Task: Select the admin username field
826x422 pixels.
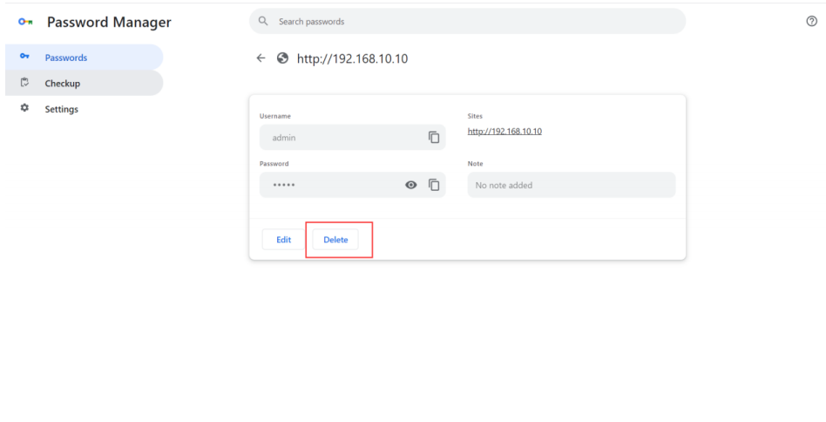Action: tap(340, 137)
